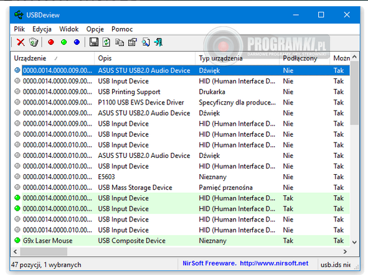
Task: Click the exit door toolbar icon
Action: pos(158,42)
